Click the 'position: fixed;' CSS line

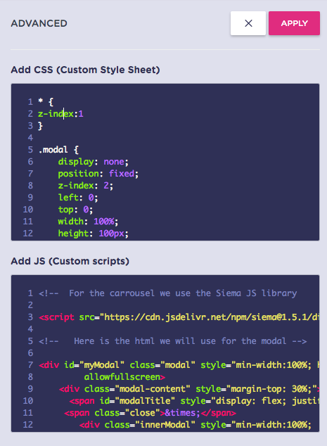[x=98, y=174]
